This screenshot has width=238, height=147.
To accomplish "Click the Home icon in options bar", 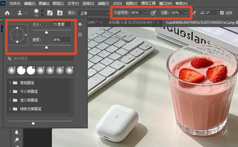I will (x=7, y=13).
